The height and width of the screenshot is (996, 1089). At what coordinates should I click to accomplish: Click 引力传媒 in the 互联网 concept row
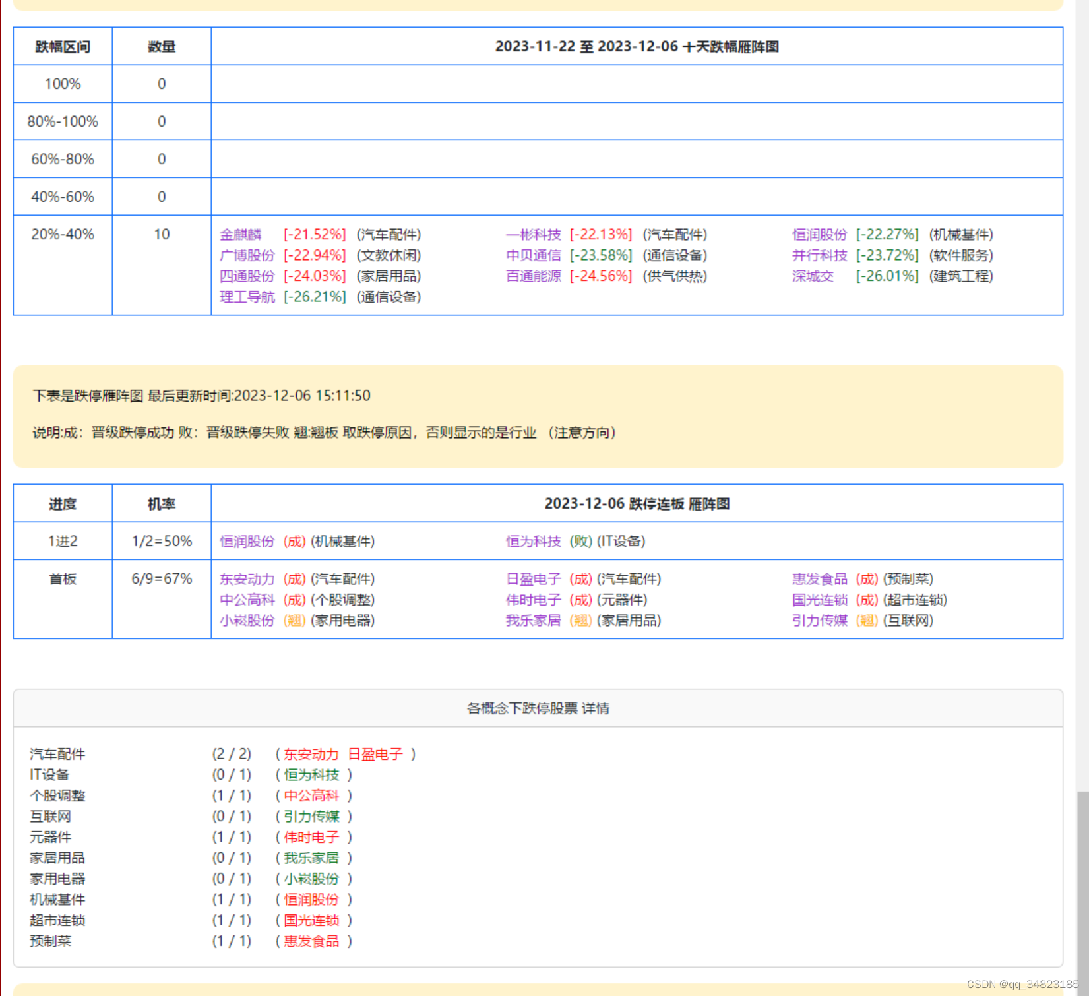click(x=311, y=817)
